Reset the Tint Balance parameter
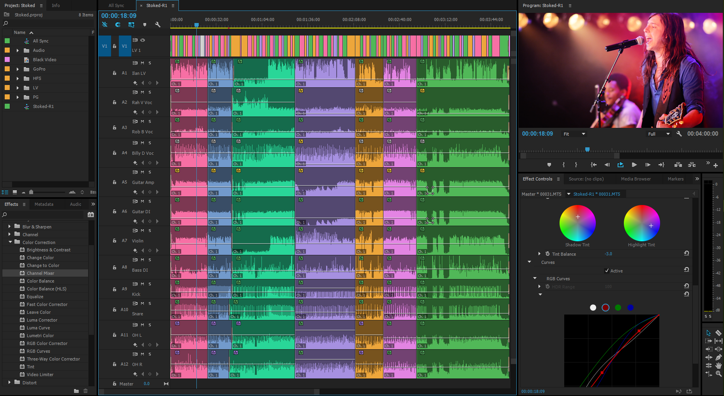Viewport: 724px width, 396px height. point(686,253)
